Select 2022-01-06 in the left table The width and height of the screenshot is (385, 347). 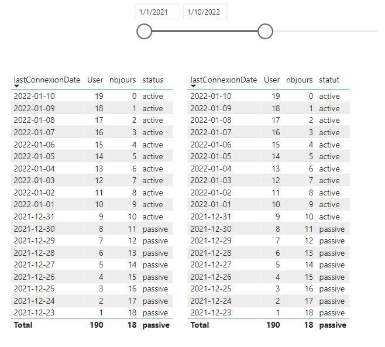(x=34, y=145)
